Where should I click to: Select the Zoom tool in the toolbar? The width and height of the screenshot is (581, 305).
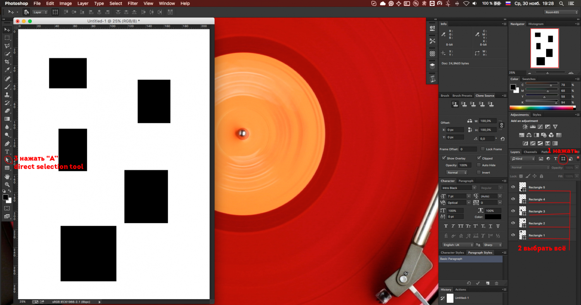click(x=7, y=185)
